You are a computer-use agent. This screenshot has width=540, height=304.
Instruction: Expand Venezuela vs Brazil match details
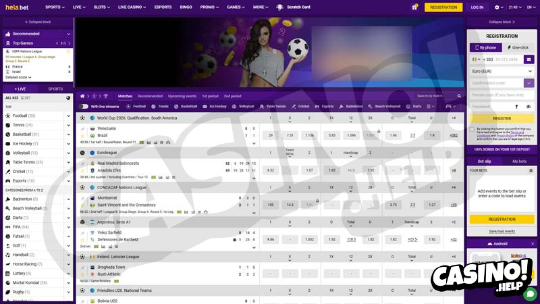point(254,143)
